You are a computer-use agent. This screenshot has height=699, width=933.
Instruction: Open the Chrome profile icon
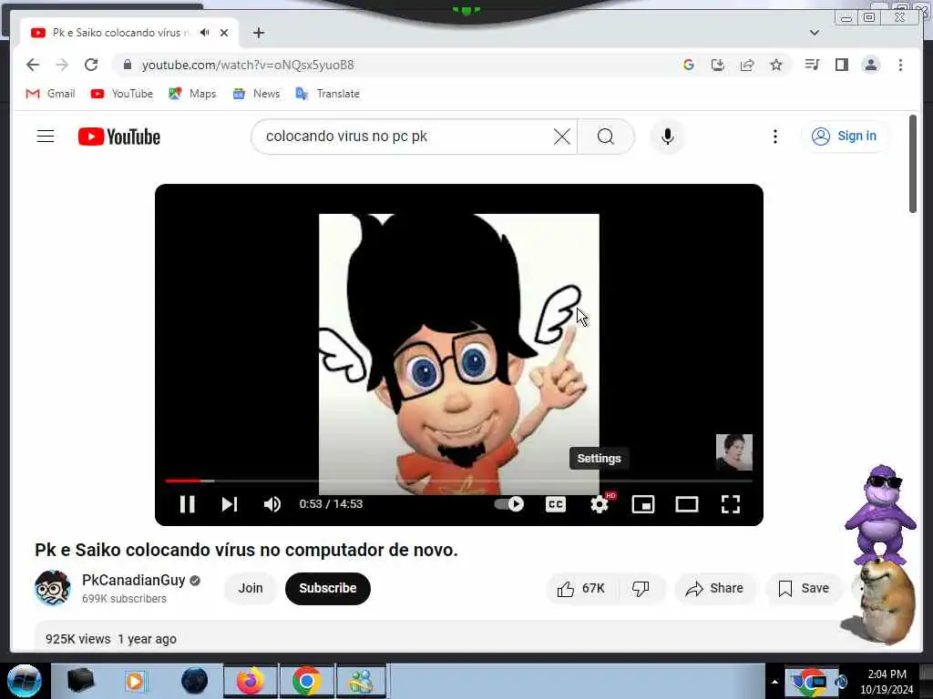tap(870, 65)
